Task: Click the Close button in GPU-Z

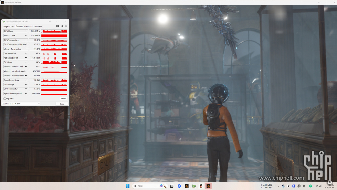Action: tap(62, 104)
